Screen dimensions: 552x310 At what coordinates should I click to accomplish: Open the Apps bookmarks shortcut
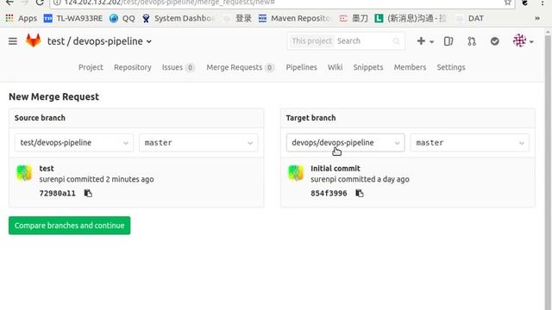(x=21, y=18)
